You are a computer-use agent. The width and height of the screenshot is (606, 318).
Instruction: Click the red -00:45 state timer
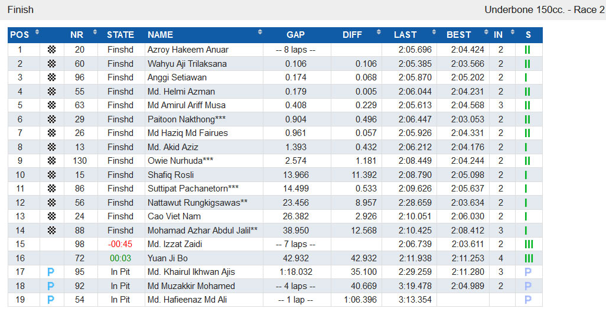tap(120, 244)
